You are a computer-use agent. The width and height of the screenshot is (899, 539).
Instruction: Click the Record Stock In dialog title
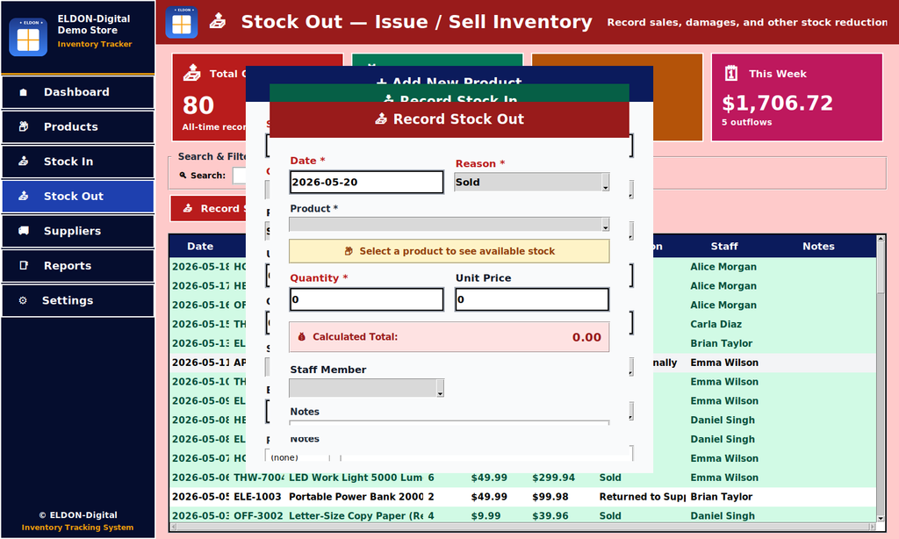[x=449, y=98]
